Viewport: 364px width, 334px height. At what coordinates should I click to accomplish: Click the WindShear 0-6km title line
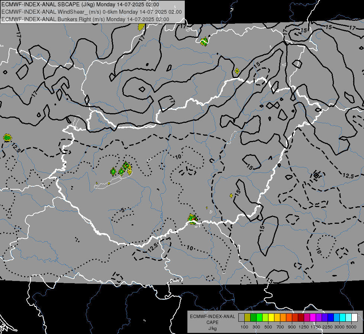click(x=91, y=12)
